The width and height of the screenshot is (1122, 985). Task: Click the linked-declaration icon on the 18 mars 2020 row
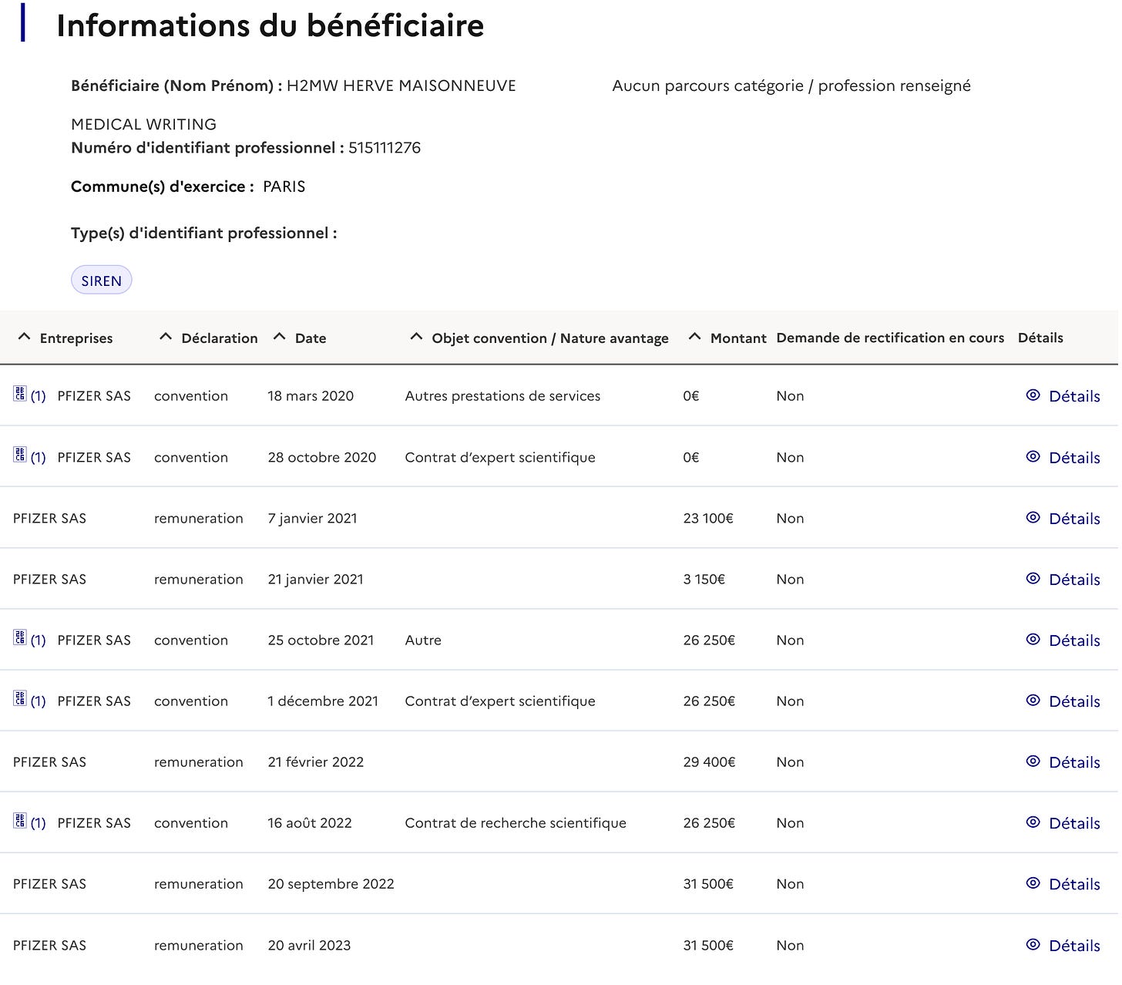[20, 394]
